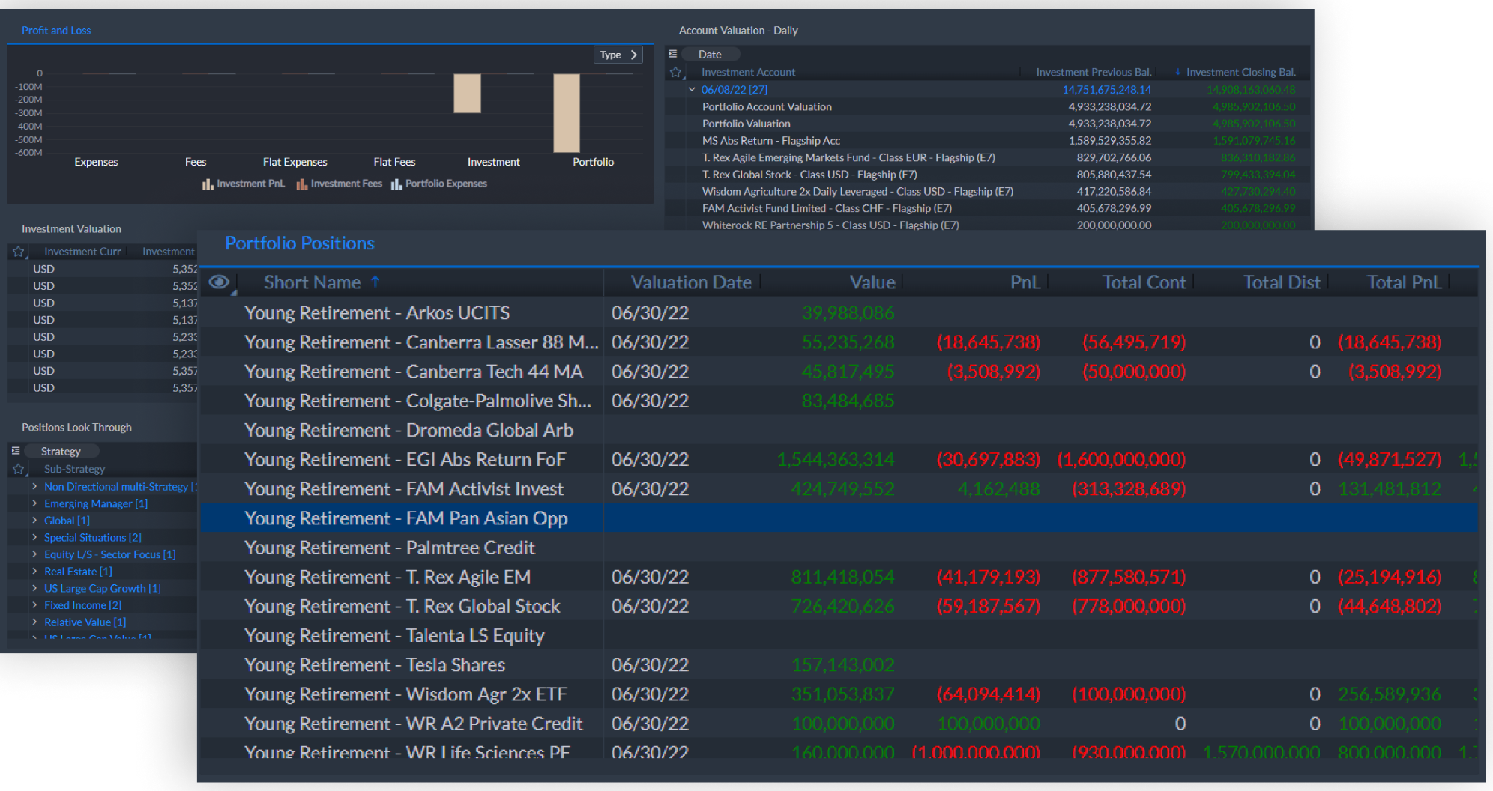1493x791 pixels.
Task: Select Positions Look Through panel title
Action: [x=76, y=428]
